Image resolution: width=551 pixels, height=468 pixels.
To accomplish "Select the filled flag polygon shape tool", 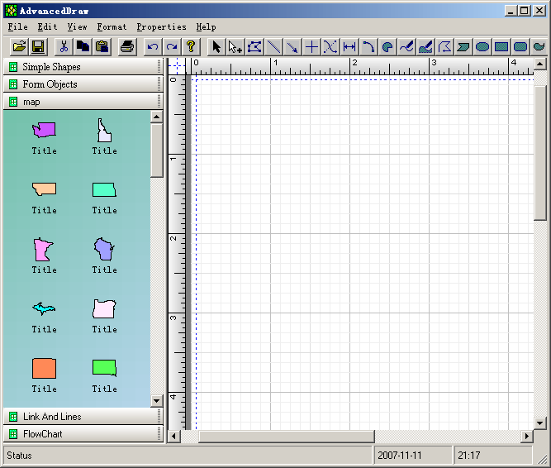I will (463, 47).
